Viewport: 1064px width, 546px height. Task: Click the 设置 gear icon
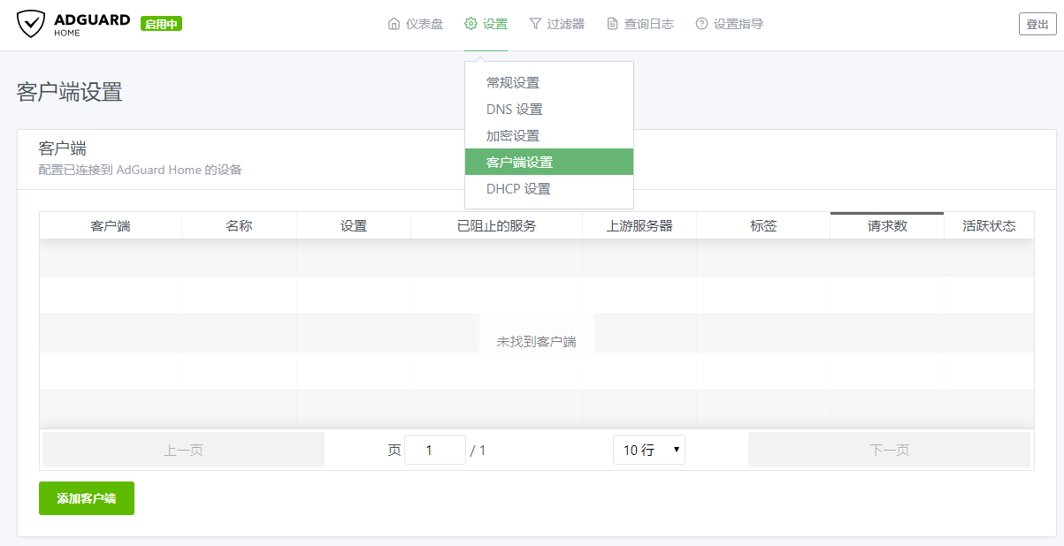click(471, 24)
